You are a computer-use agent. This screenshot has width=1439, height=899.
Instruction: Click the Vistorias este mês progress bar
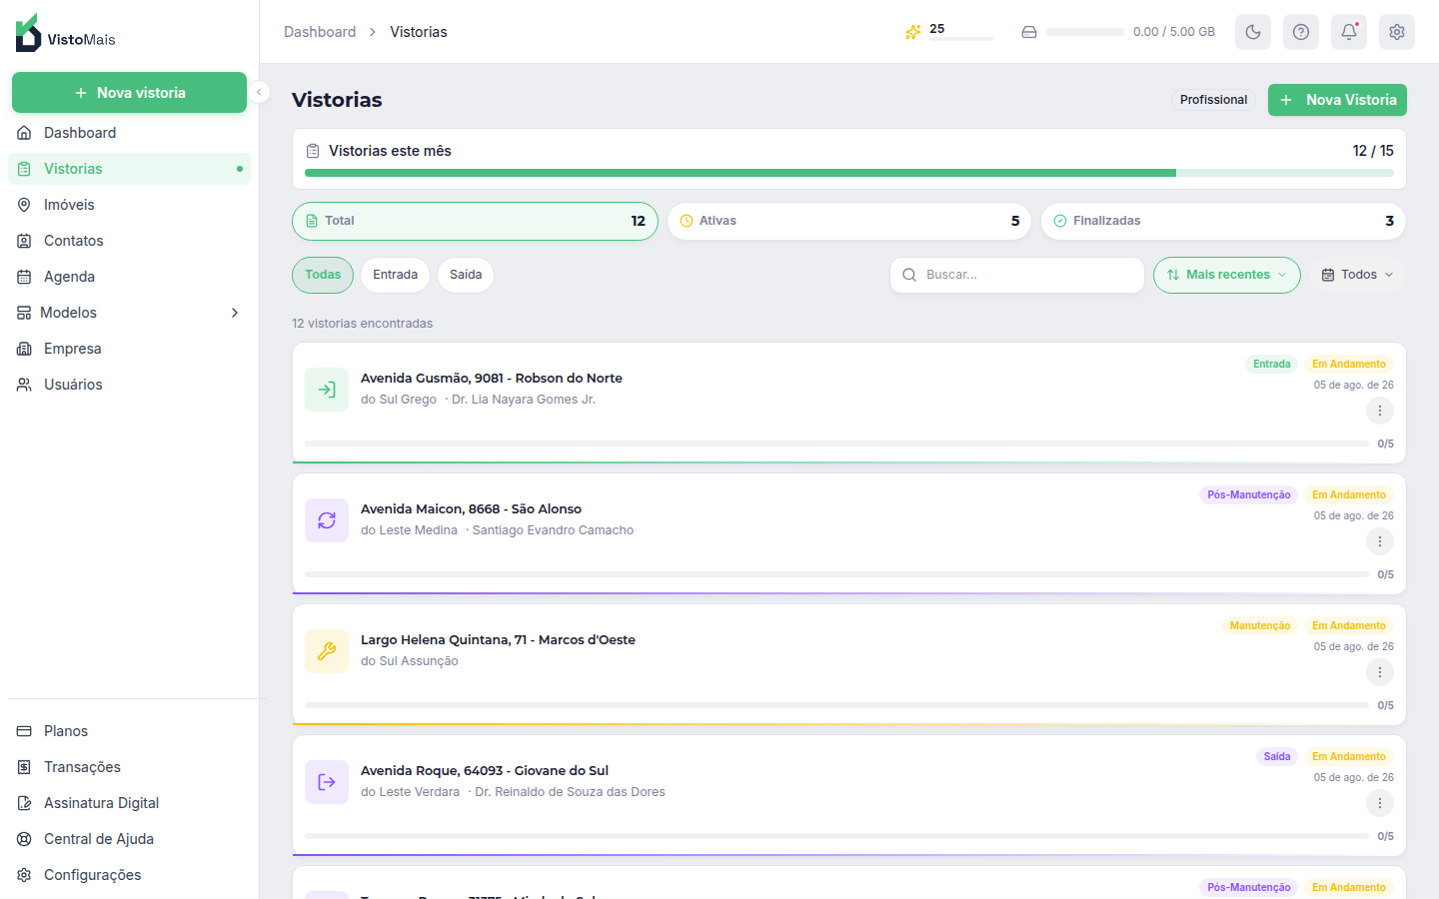[849, 173]
